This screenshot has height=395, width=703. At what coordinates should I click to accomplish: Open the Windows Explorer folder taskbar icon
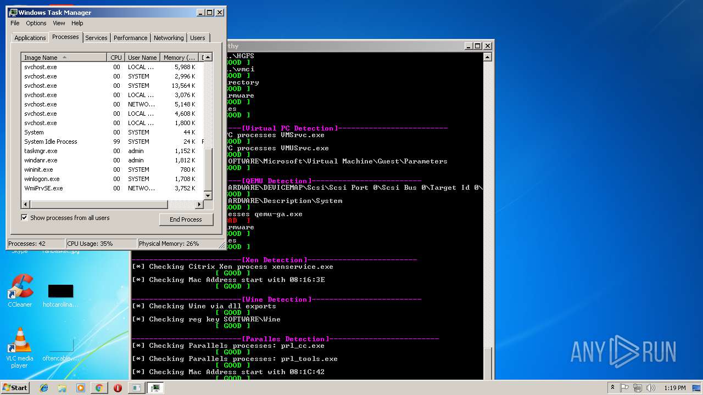63,388
